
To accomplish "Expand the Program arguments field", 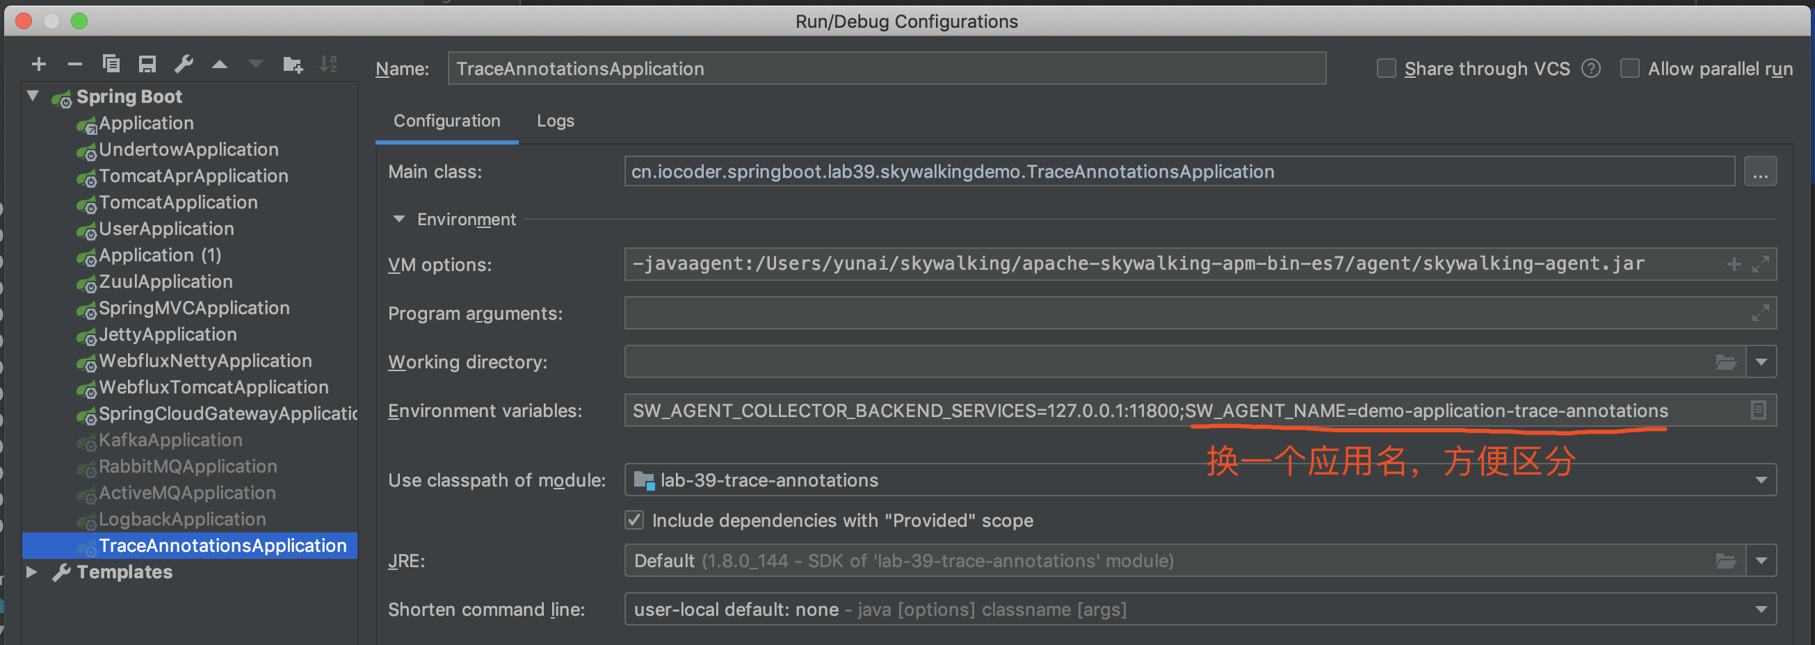I will coord(1760,313).
